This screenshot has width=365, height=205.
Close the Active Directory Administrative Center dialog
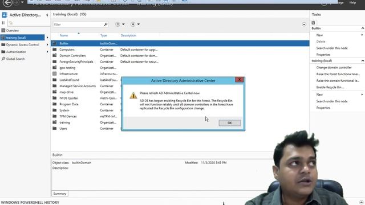click(240, 80)
